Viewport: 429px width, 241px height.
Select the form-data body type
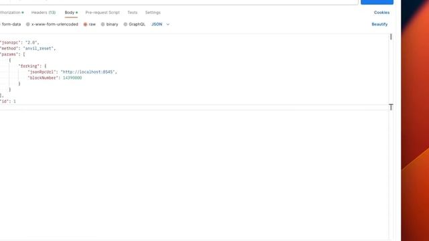click(x=11, y=24)
